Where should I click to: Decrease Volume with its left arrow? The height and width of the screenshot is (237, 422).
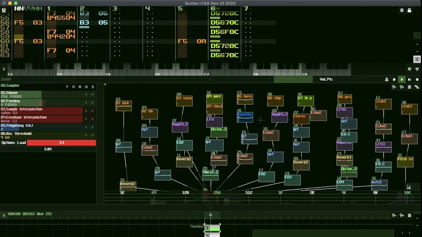(x=86, y=94)
